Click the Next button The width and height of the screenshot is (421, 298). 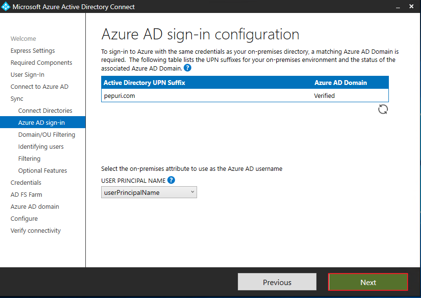pyautogui.click(x=368, y=282)
